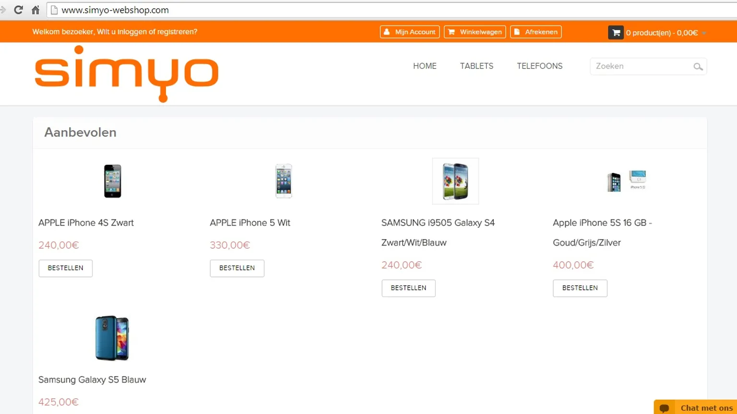The image size is (737, 414).
Task: Open the SAMSUNG i9505 Galaxy S4 title link
Action: [x=438, y=233]
